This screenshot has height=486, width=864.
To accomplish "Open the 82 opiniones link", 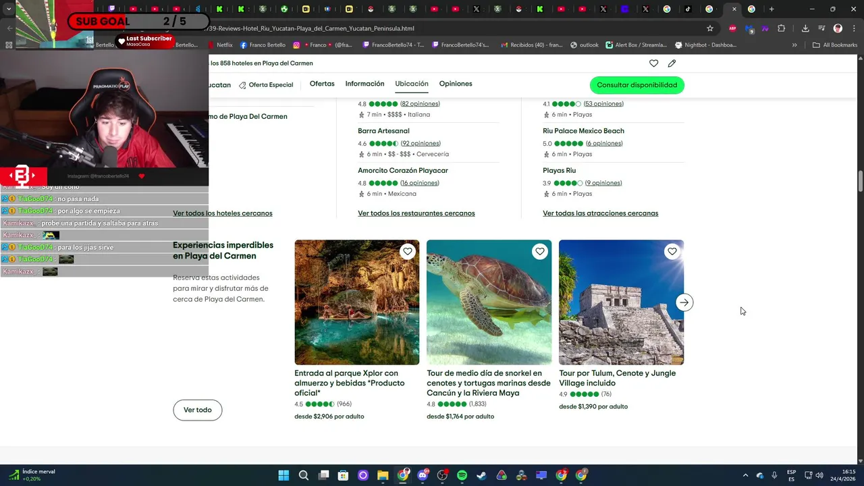I will click(x=420, y=104).
